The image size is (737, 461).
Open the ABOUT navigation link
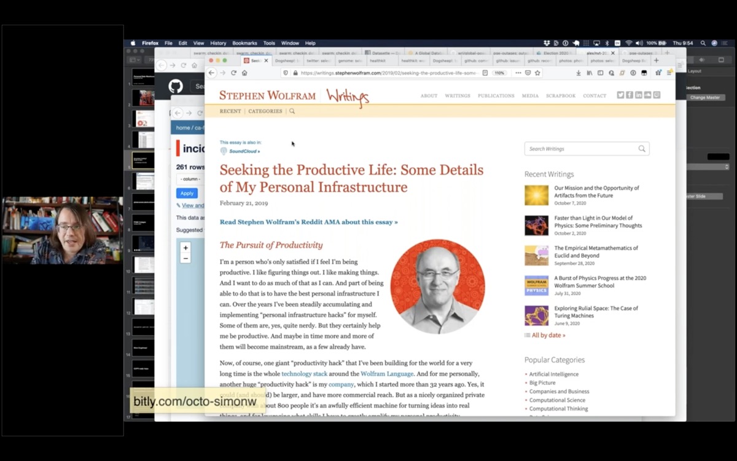pyautogui.click(x=429, y=96)
